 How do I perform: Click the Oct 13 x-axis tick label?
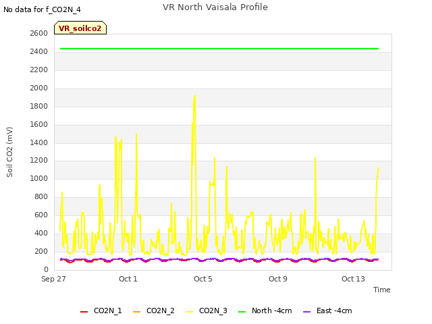pyautogui.click(x=353, y=279)
